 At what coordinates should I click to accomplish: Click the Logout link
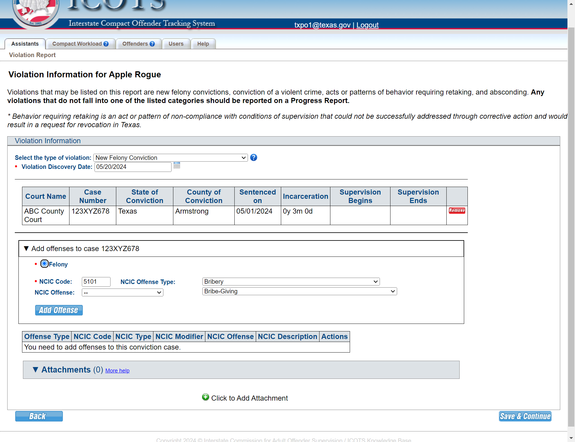coord(368,25)
